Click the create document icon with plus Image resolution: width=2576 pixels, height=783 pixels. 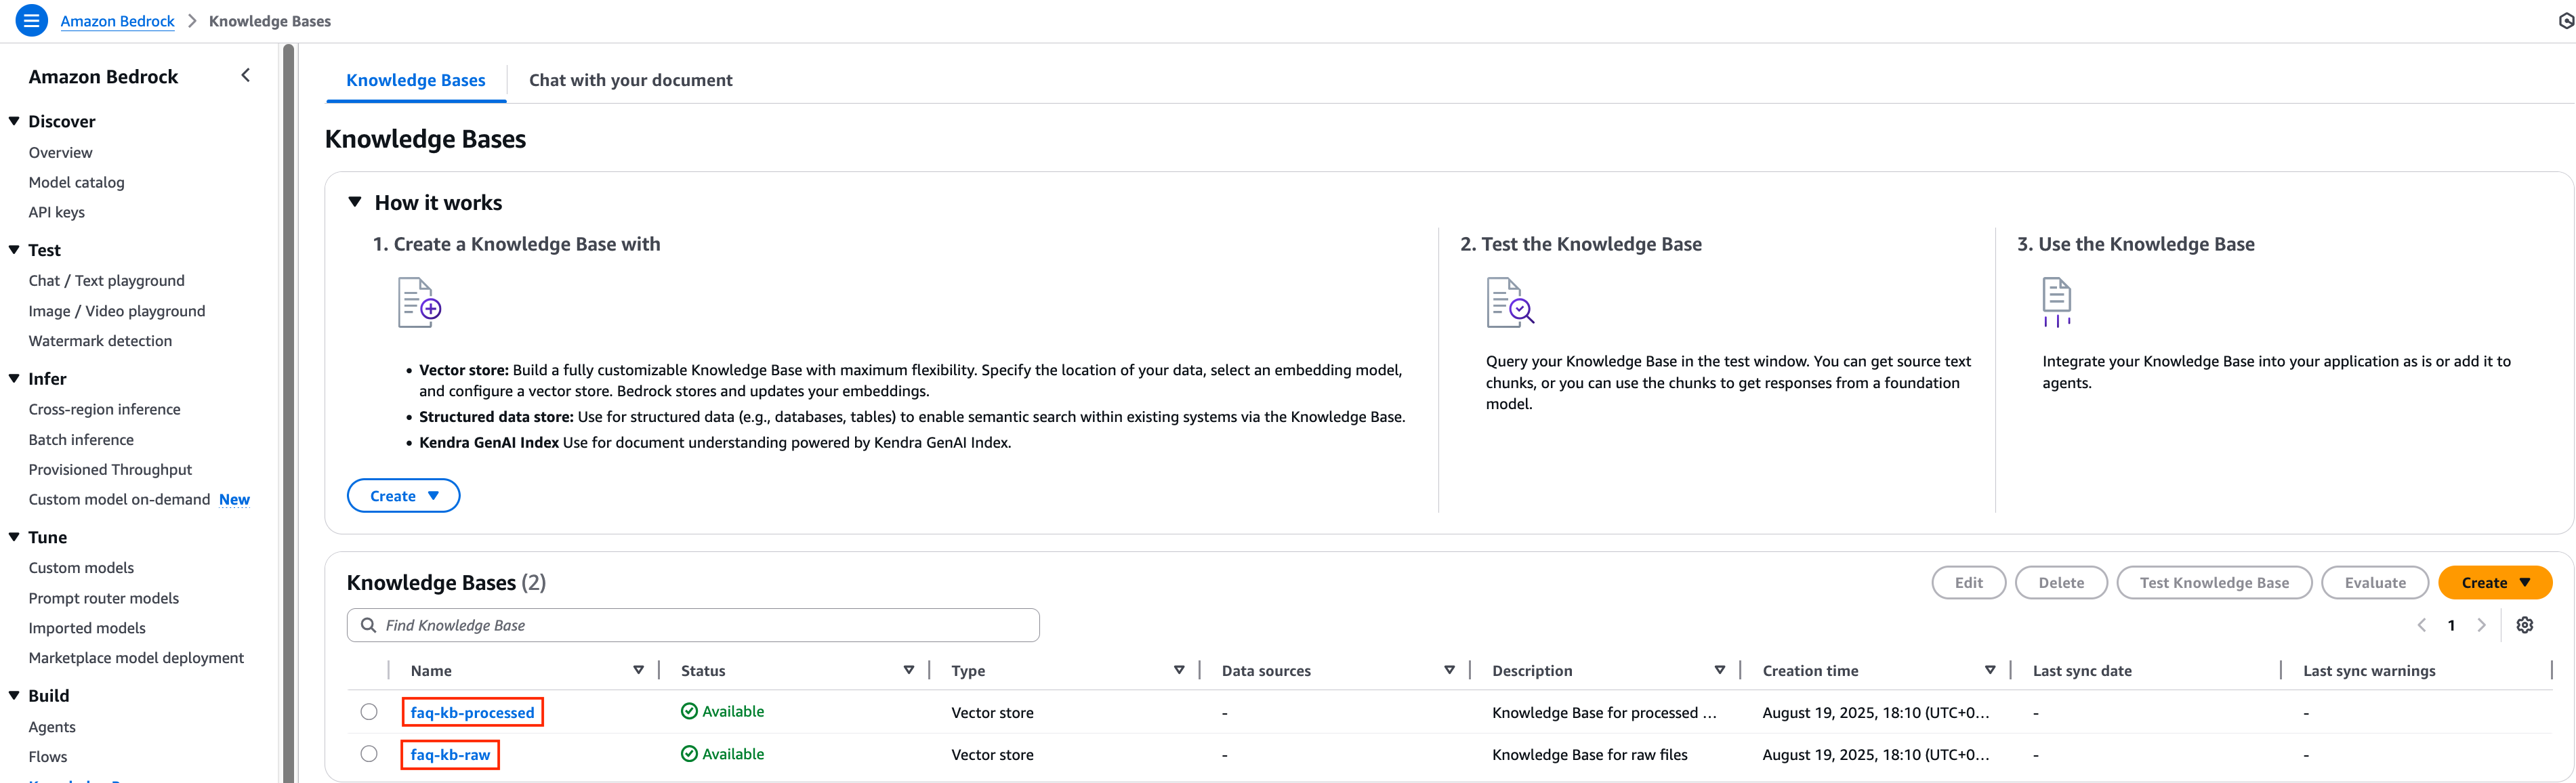419,303
